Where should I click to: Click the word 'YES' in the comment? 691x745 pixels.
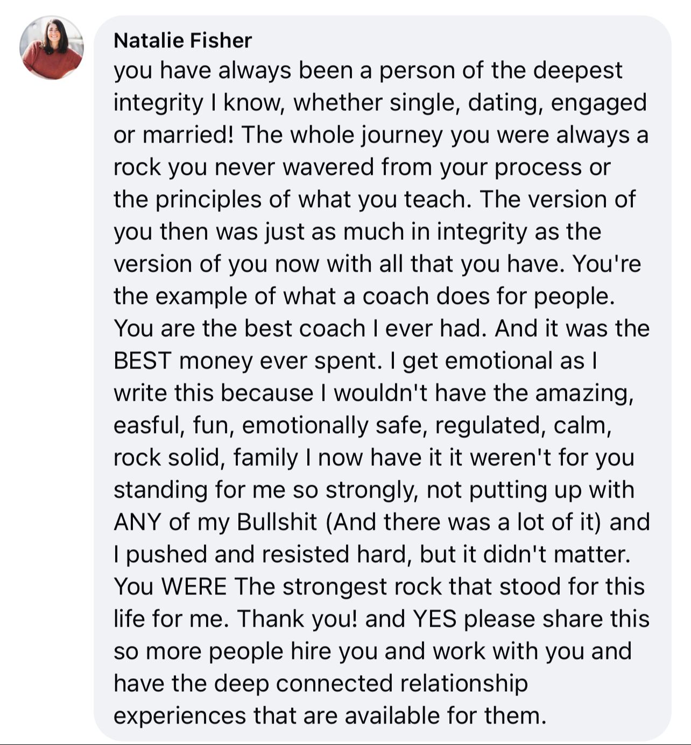point(434,619)
